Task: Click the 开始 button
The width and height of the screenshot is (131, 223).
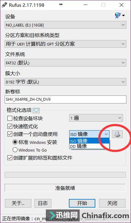Action: pos(82,203)
